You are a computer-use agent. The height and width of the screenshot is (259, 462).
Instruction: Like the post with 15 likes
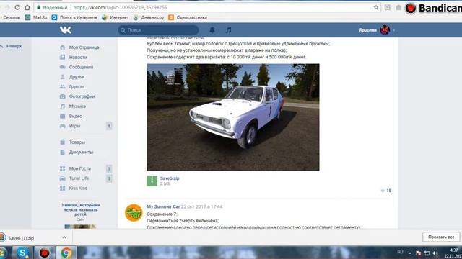pos(385,191)
